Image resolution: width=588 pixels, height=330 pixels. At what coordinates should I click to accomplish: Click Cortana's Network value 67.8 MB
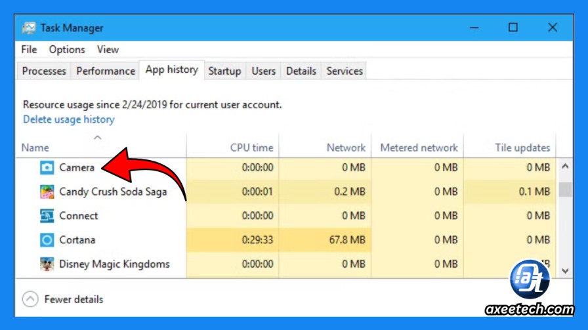pos(347,239)
